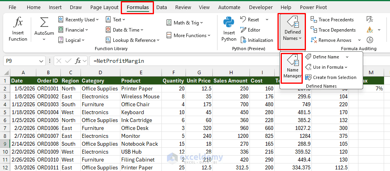This screenshot has width=390, height=171.
Task: Click cell containing Filing Cabinet
Action: [x=141, y=160]
